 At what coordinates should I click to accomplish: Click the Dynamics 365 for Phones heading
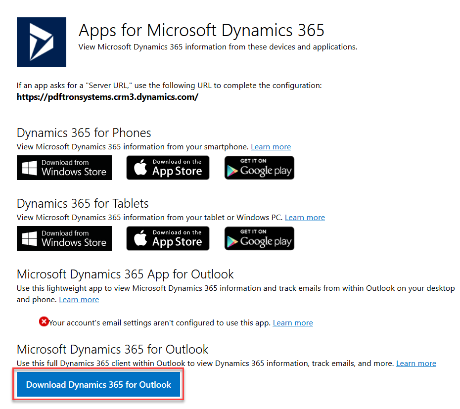click(x=84, y=133)
